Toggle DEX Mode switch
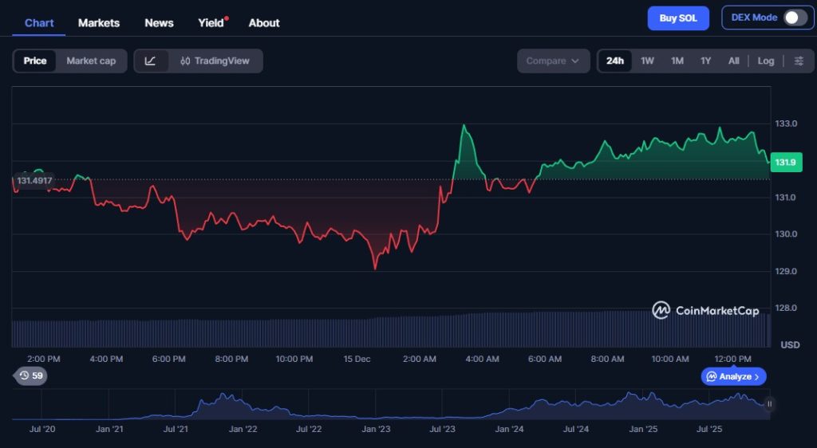817x448 pixels. 795,18
